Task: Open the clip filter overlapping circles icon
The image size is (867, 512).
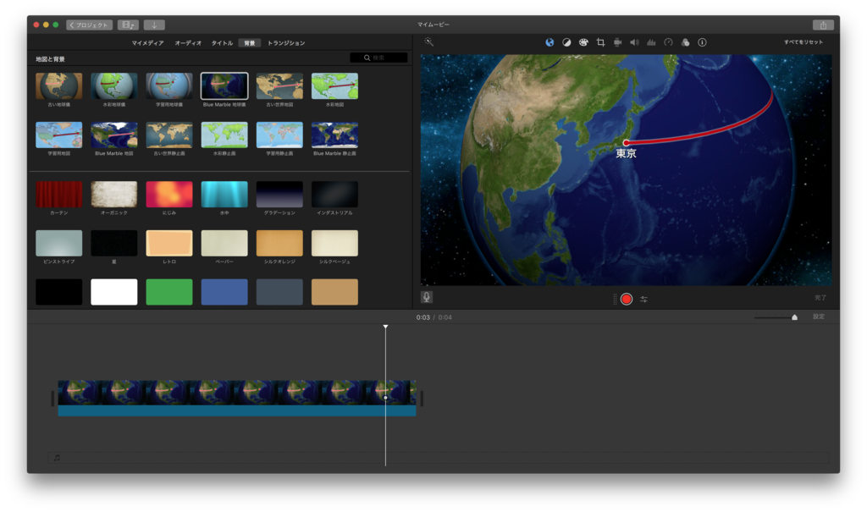Action: coord(685,42)
